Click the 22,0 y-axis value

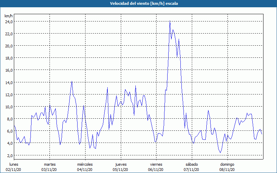(9, 34)
